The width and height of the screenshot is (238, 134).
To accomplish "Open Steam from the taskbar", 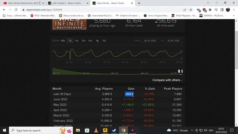I will click(x=114, y=130).
